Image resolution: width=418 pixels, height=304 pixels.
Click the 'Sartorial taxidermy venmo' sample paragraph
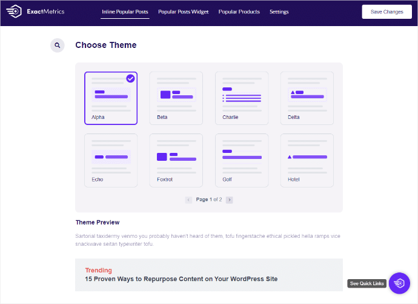coord(208,240)
